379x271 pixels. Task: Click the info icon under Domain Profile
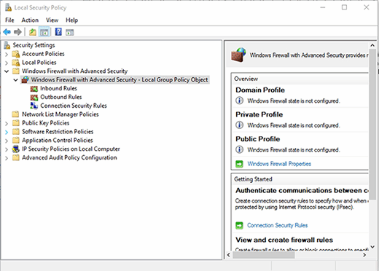click(x=239, y=101)
